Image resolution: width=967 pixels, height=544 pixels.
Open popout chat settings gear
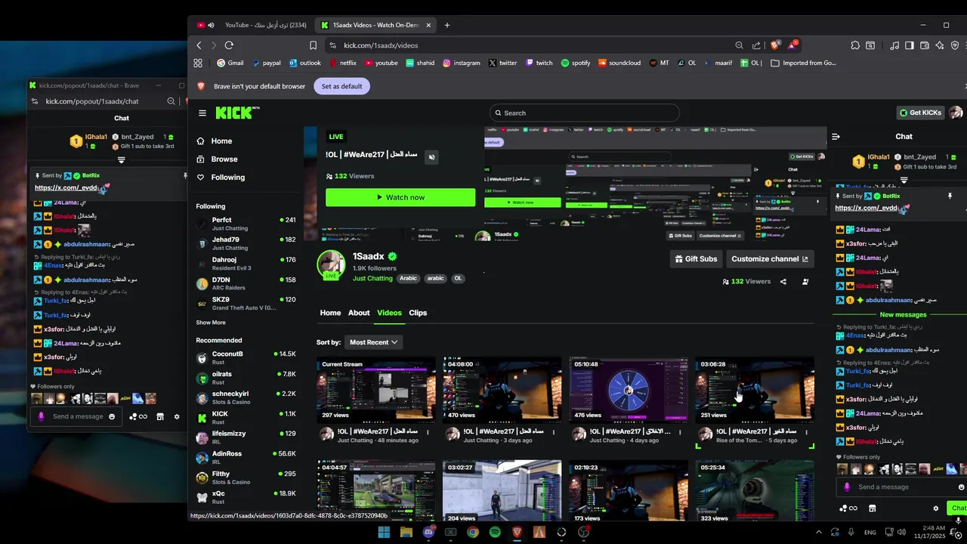pos(177,416)
